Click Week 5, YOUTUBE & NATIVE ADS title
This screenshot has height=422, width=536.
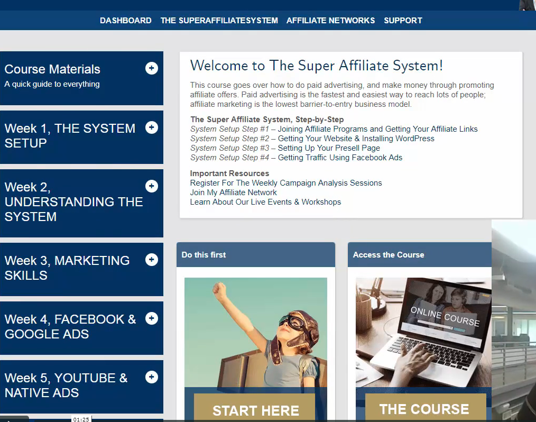[x=66, y=386]
